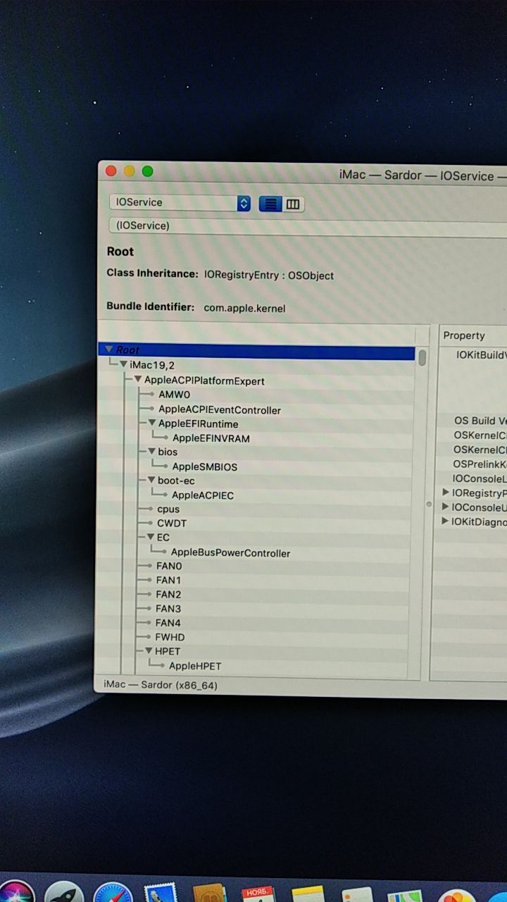The height and width of the screenshot is (902, 507).
Task: Select the AppleACPIEC entry
Action: [x=203, y=495]
